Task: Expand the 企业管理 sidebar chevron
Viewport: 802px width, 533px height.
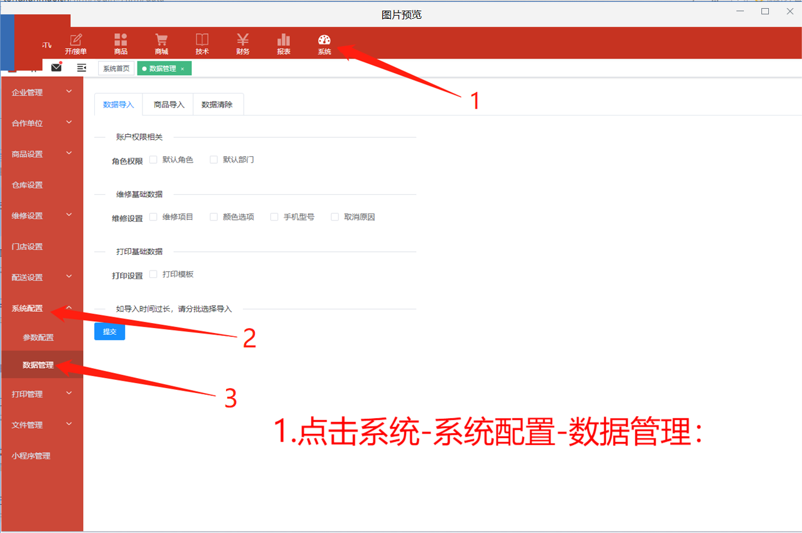Action: (x=69, y=92)
